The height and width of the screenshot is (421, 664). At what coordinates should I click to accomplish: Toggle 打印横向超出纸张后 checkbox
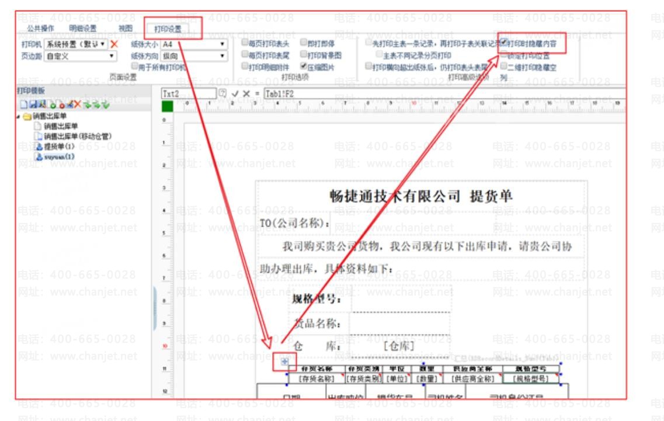[369, 66]
